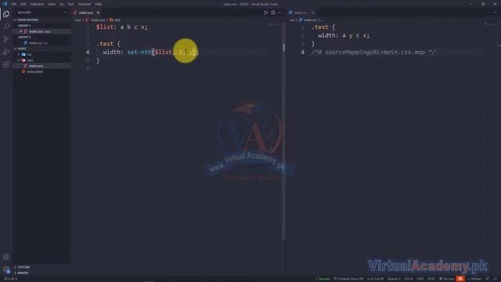
Task: Open Run and Debug view
Action: coord(6,52)
